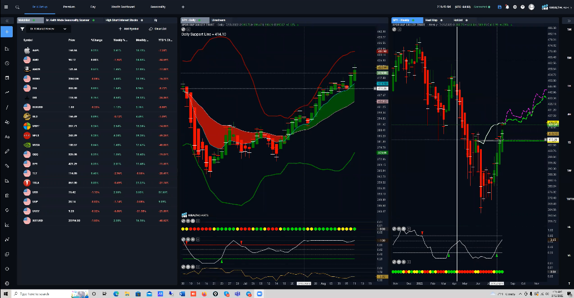
Task: Open the WealthCharts account menu at top right
Action: pos(556,7)
